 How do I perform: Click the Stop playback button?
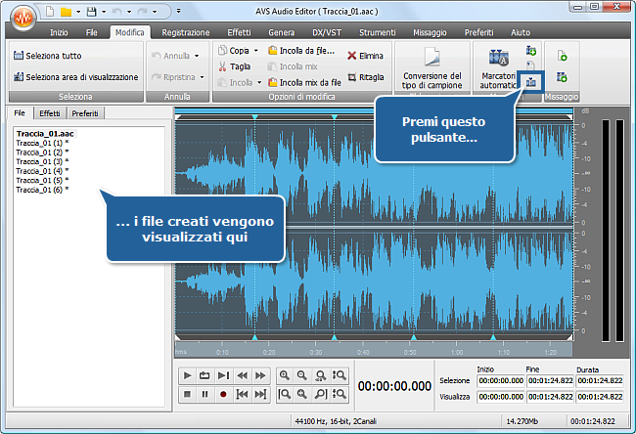tap(187, 394)
